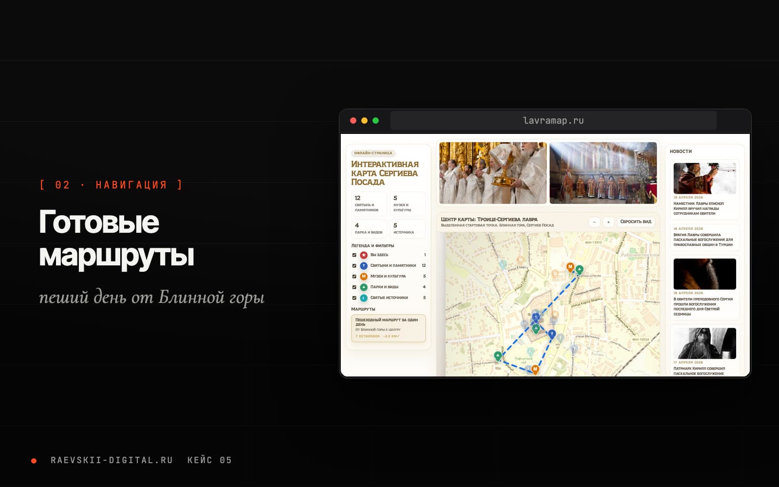Toggle the 'Вы здесь' filter checkbox
This screenshot has height=487, width=779.
(x=354, y=255)
